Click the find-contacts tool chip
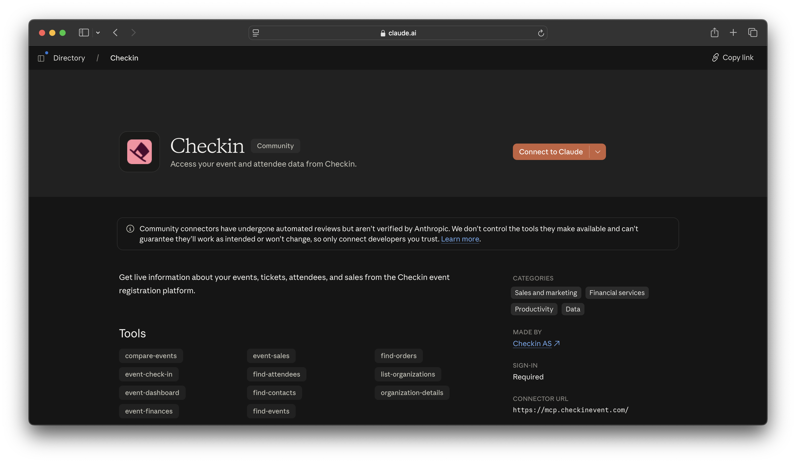The image size is (796, 464). (274, 393)
